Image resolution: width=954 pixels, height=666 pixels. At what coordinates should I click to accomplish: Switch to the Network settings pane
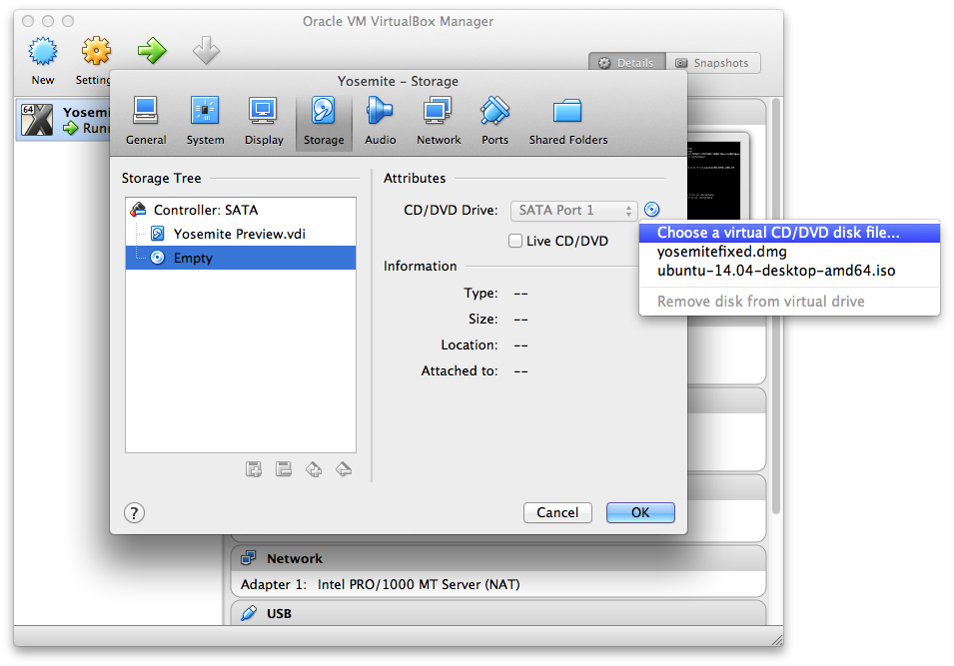coord(439,121)
